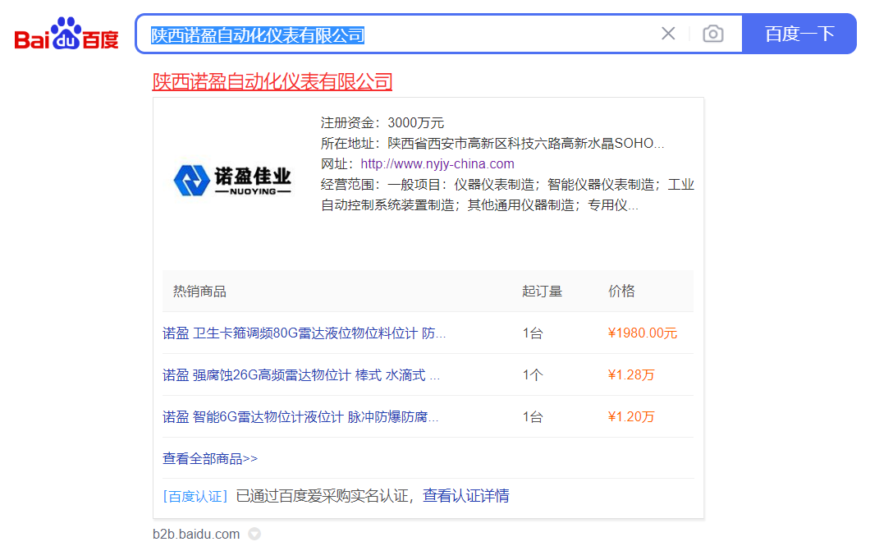Open 陕西诺盈自动化仪表有限公司 result title
This screenshot has height=551, width=870.
coord(272,82)
